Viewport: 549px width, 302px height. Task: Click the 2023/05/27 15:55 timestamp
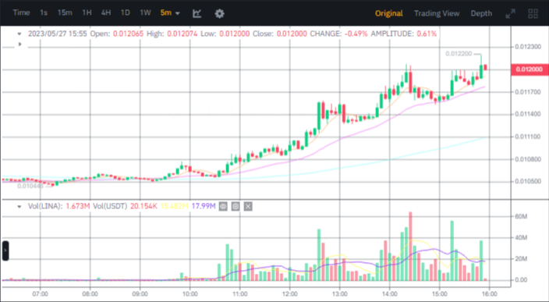click(x=58, y=34)
